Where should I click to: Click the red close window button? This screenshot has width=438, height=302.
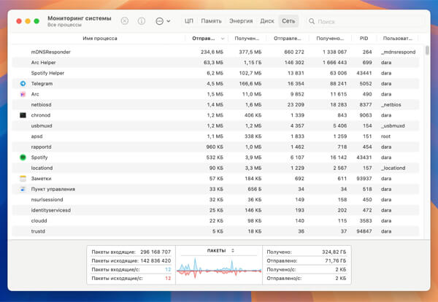[19, 21]
